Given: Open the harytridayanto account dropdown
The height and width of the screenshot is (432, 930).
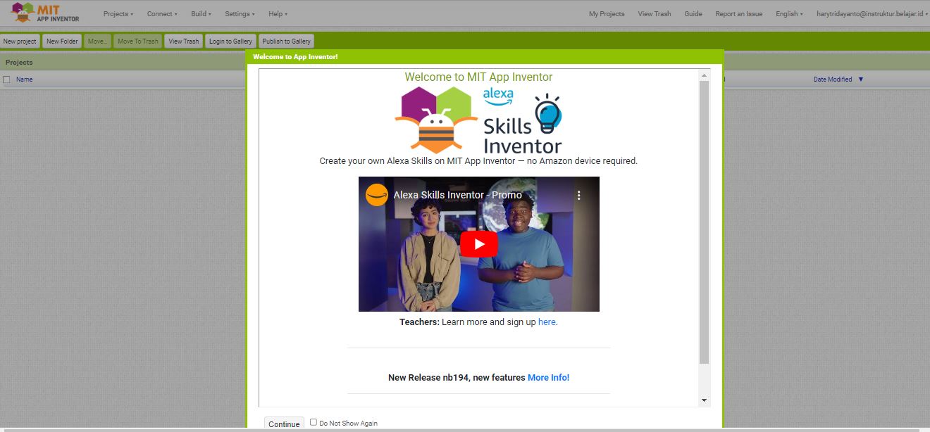Looking at the screenshot, I should pyautogui.click(x=874, y=13).
